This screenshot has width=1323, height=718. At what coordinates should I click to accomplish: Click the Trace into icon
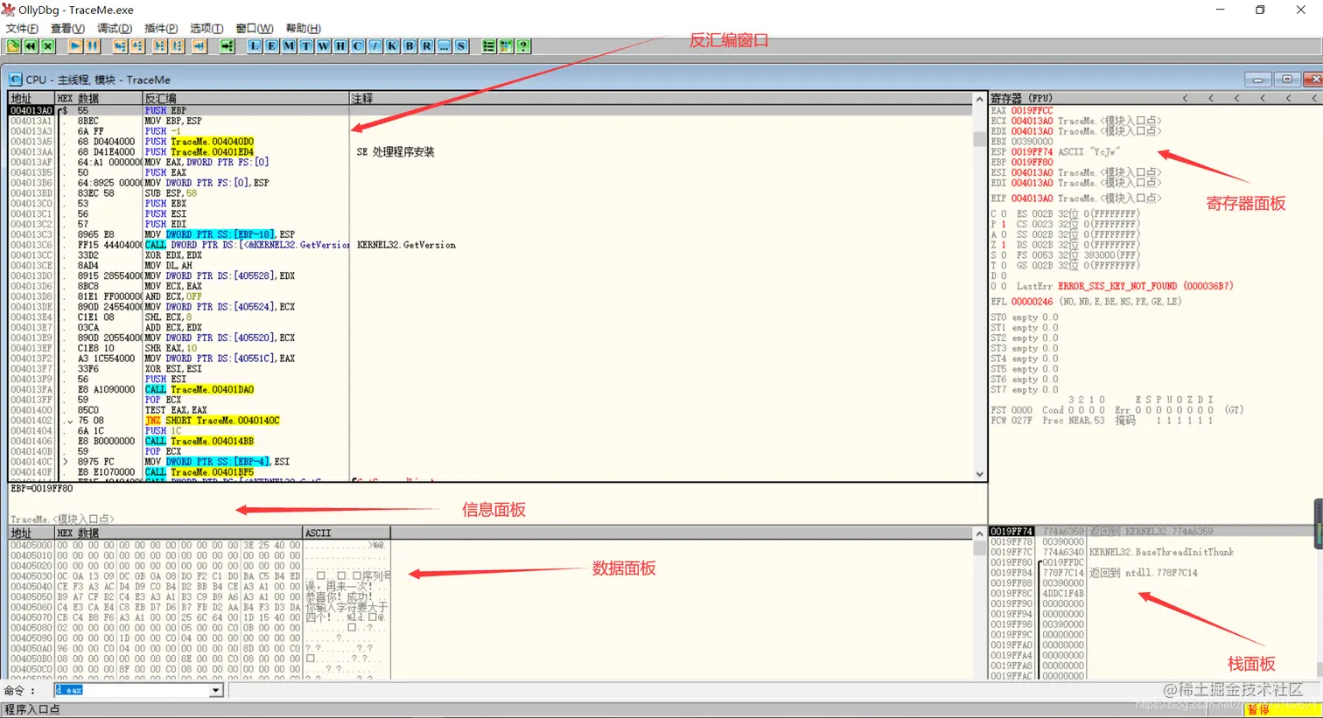pyautogui.click(x=159, y=46)
